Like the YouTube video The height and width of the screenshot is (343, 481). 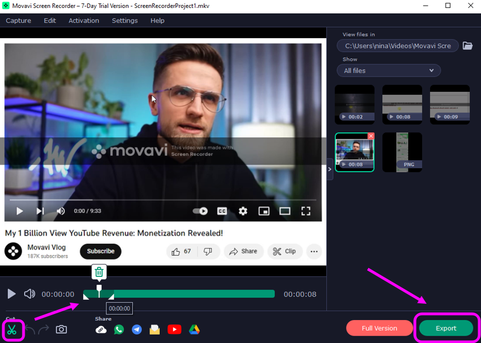[x=181, y=252]
